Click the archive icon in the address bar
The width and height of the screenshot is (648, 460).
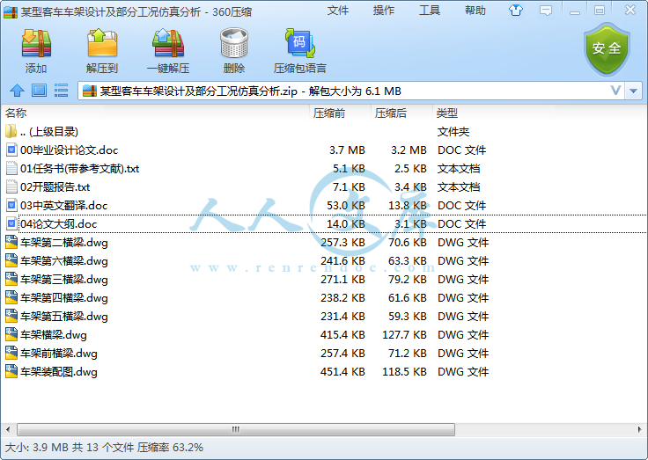point(90,91)
